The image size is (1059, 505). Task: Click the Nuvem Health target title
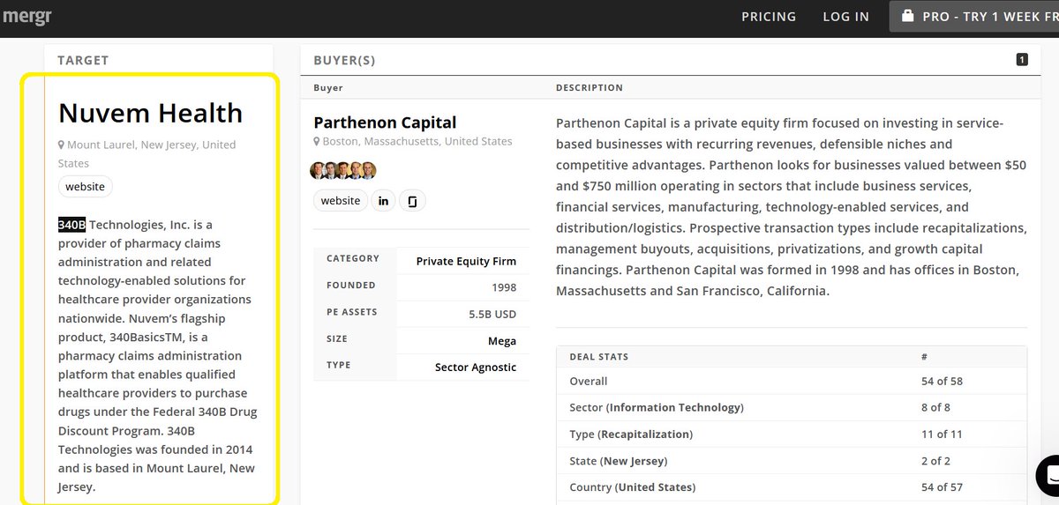pyautogui.click(x=150, y=113)
